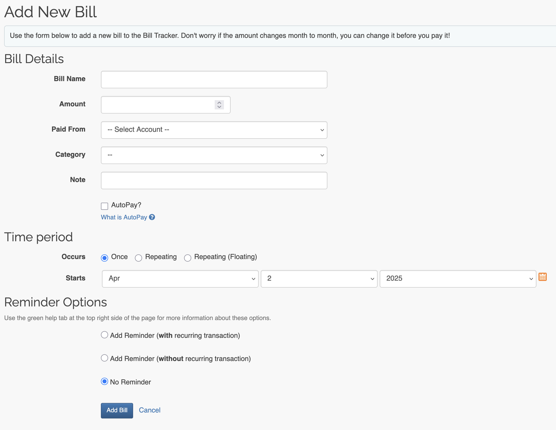Open the start year dropdown showing 2025
The height and width of the screenshot is (430, 556).
(458, 279)
